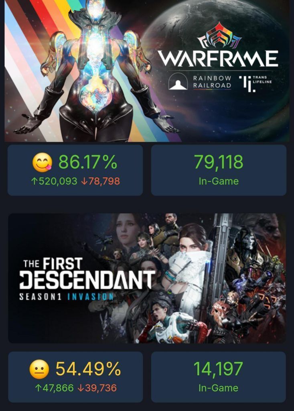Click the green up arrow beside 520,093

click(x=34, y=181)
